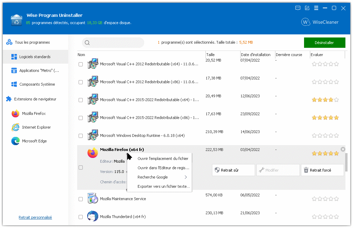The image size is (353, 228).
Task: Click the Modifier button
Action: (x=278, y=170)
